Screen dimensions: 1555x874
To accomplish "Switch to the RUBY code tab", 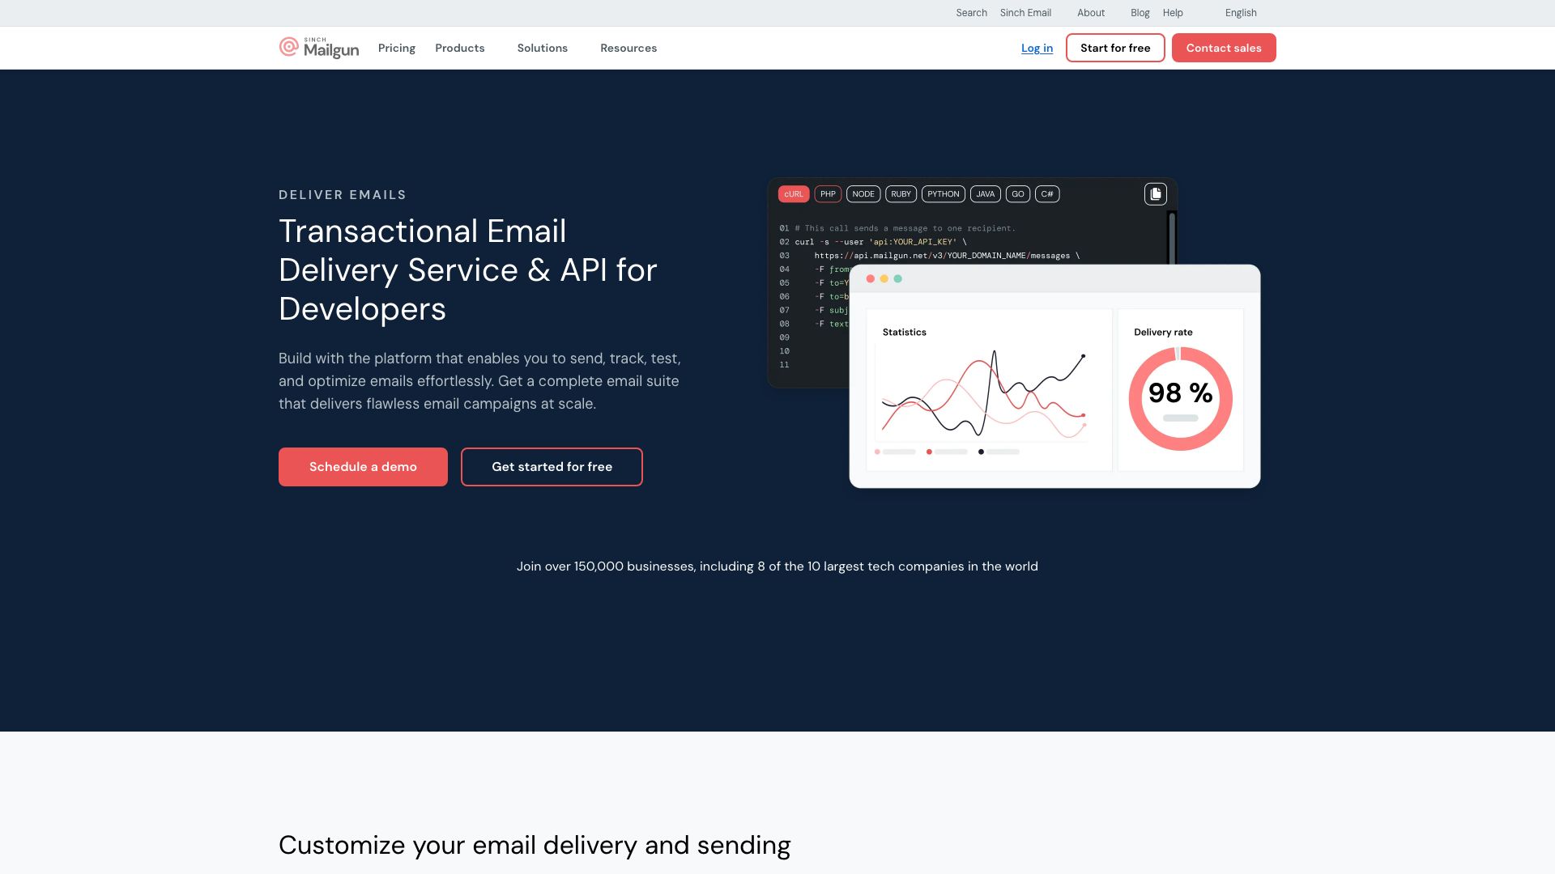I will click(901, 194).
